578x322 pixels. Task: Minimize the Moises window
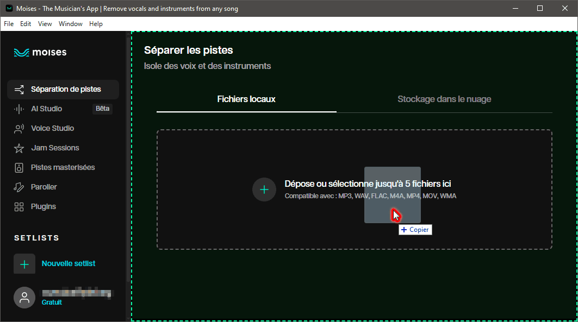pos(515,8)
